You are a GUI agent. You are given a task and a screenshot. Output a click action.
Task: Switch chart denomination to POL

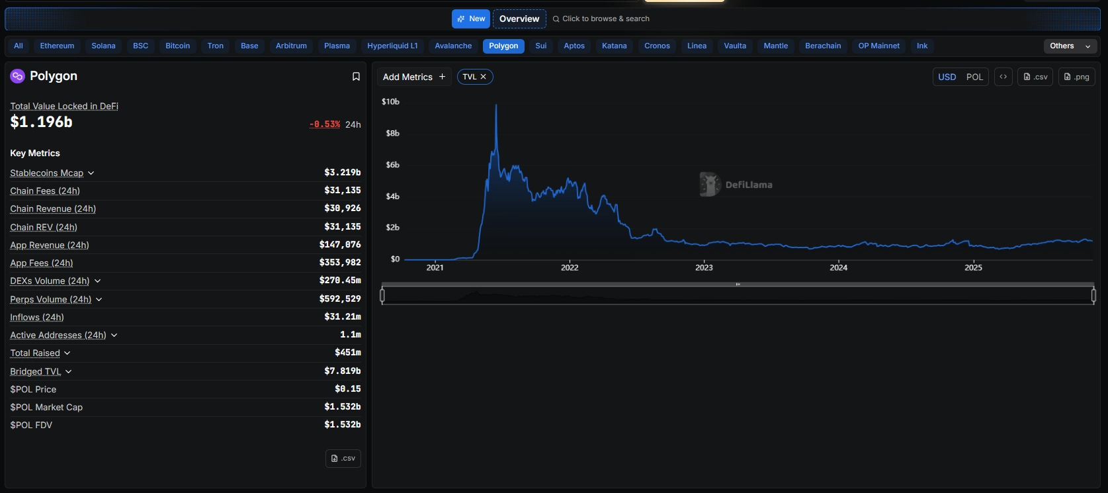coord(974,77)
